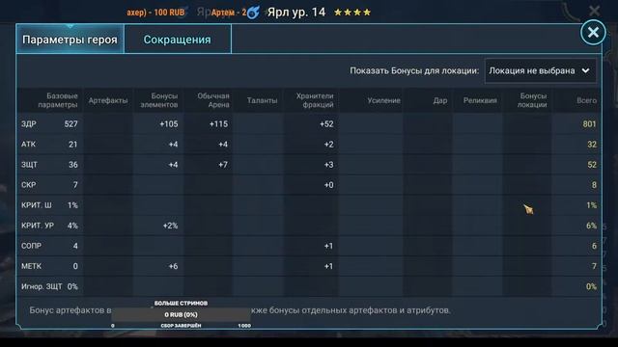Click the +52 faction guardian bonus
This screenshot has width=618, height=347.
[326, 124]
